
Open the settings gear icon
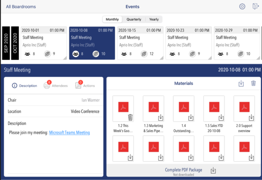tap(242, 6)
